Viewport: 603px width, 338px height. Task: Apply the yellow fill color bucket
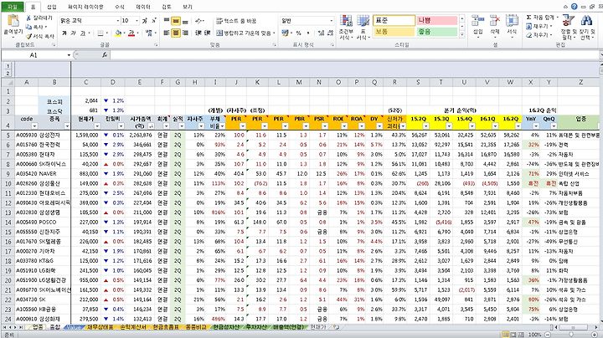pyautogui.click(x=118, y=33)
